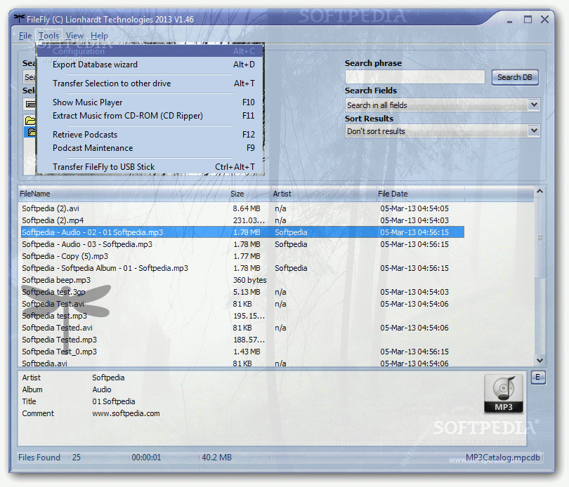Select Softpedia - Copy (5).mp3 row
Screen dimensions: 569x487
tap(242, 256)
